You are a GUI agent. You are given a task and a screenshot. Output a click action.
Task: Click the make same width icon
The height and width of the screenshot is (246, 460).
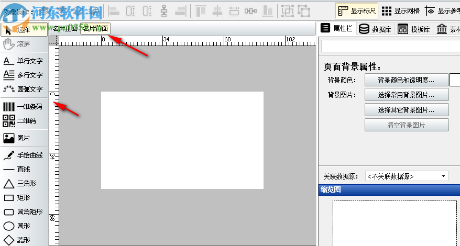coord(234,11)
